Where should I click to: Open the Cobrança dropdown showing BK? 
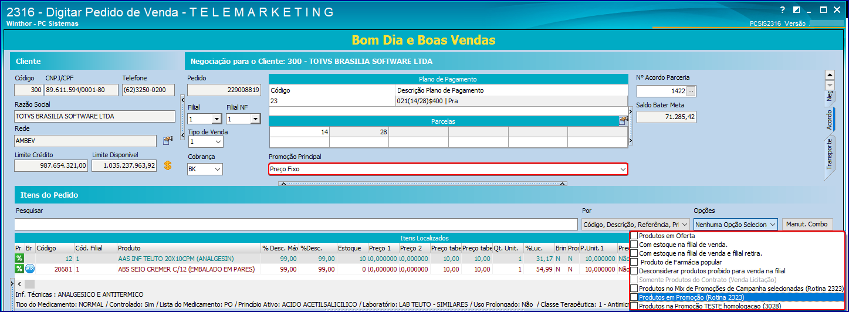[217, 169]
